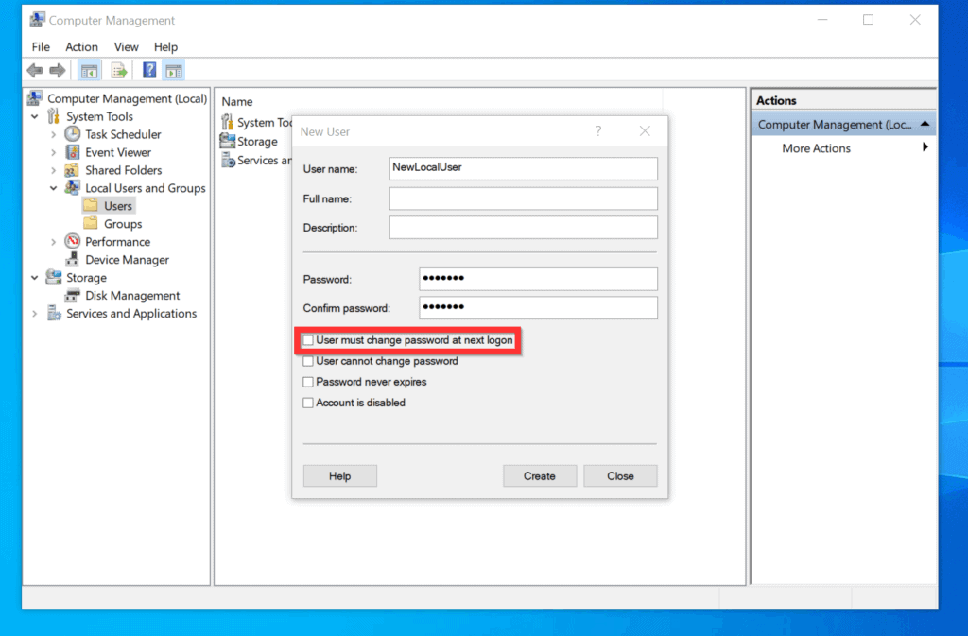
Task: Click the Export List toolbar icon
Action: coord(118,71)
